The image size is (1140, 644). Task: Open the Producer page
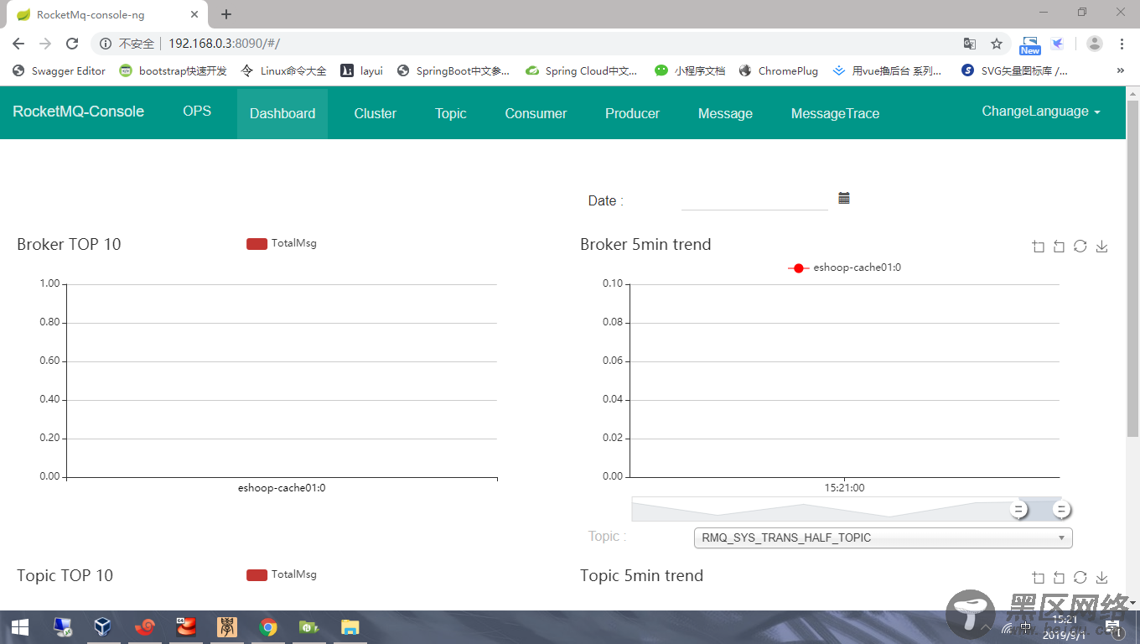click(x=633, y=113)
